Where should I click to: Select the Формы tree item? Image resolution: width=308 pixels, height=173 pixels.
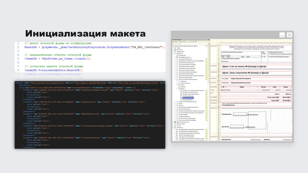click(182, 85)
